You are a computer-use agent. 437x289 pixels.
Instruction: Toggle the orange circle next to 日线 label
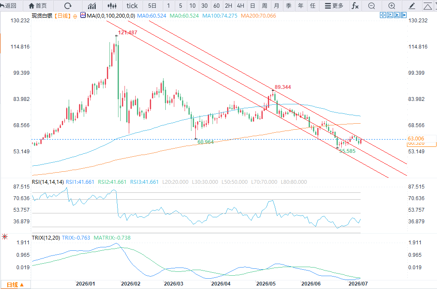click(x=75, y=16)
